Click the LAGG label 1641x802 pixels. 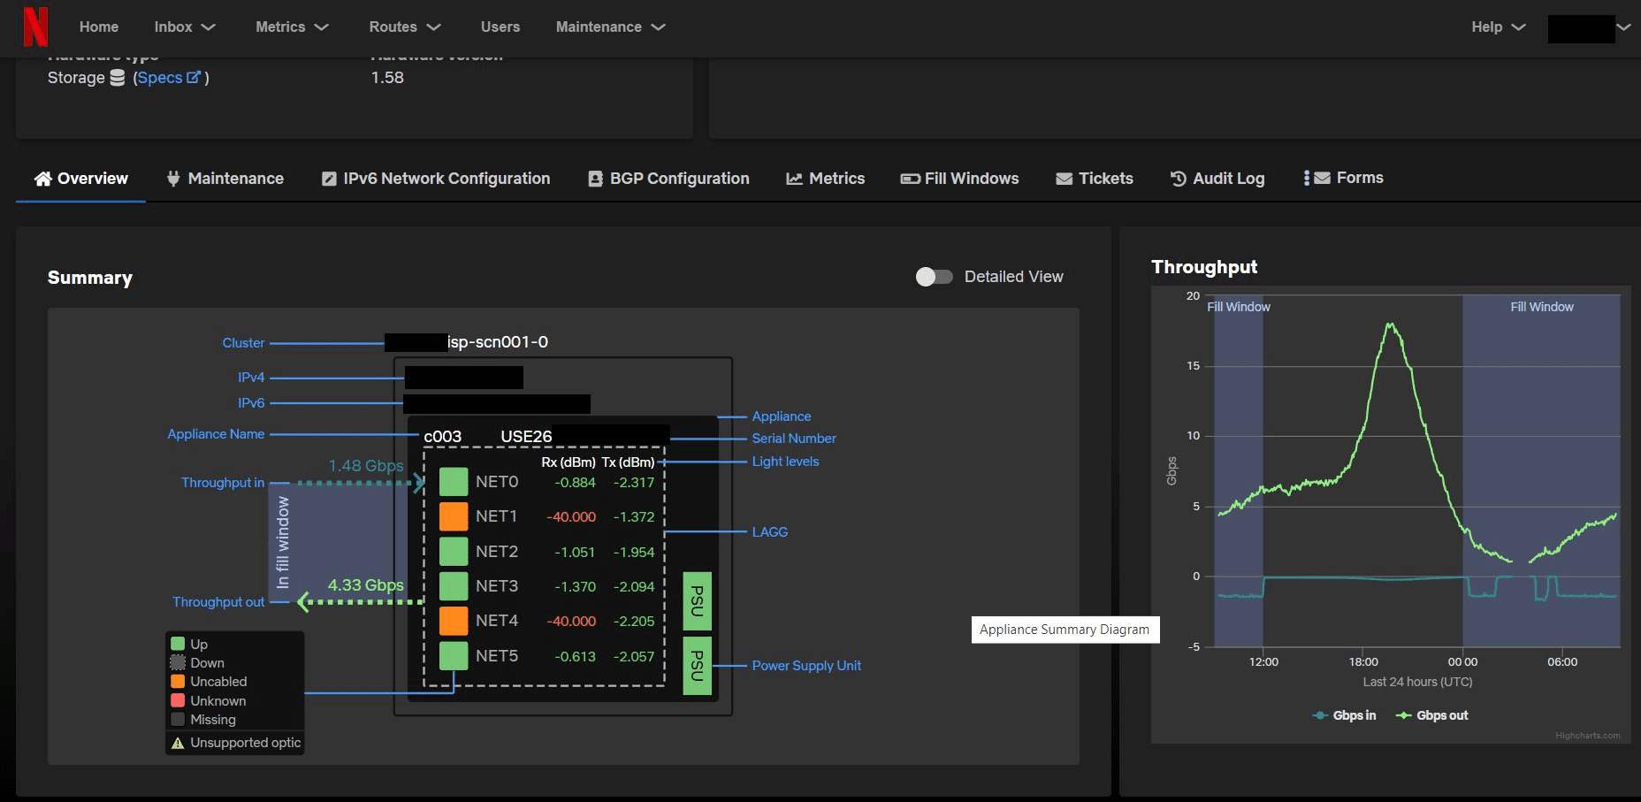(x=769, y=532)
